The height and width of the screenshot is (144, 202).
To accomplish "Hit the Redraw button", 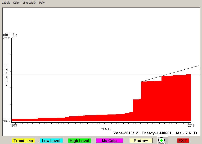I will [141, 141].
